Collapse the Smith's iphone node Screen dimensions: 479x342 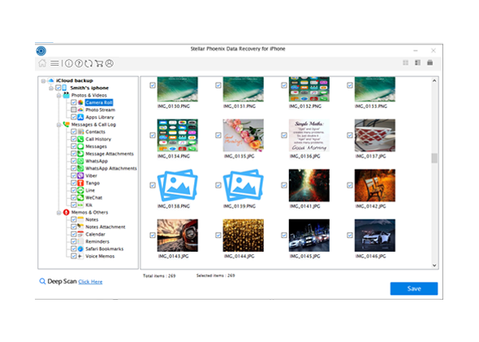click(51, 89)
